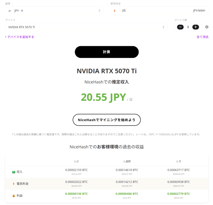Click the lightning bolt icon in electricity field
This screenshot has width=213, height=205.
point(115,11)
